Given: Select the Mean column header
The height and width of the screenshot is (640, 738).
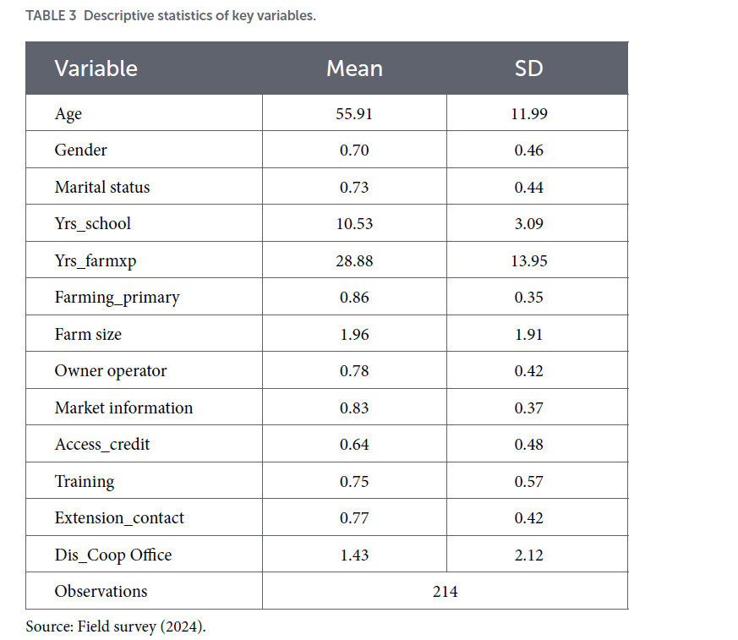Looking at the screenshot, I should coord(354,68).
